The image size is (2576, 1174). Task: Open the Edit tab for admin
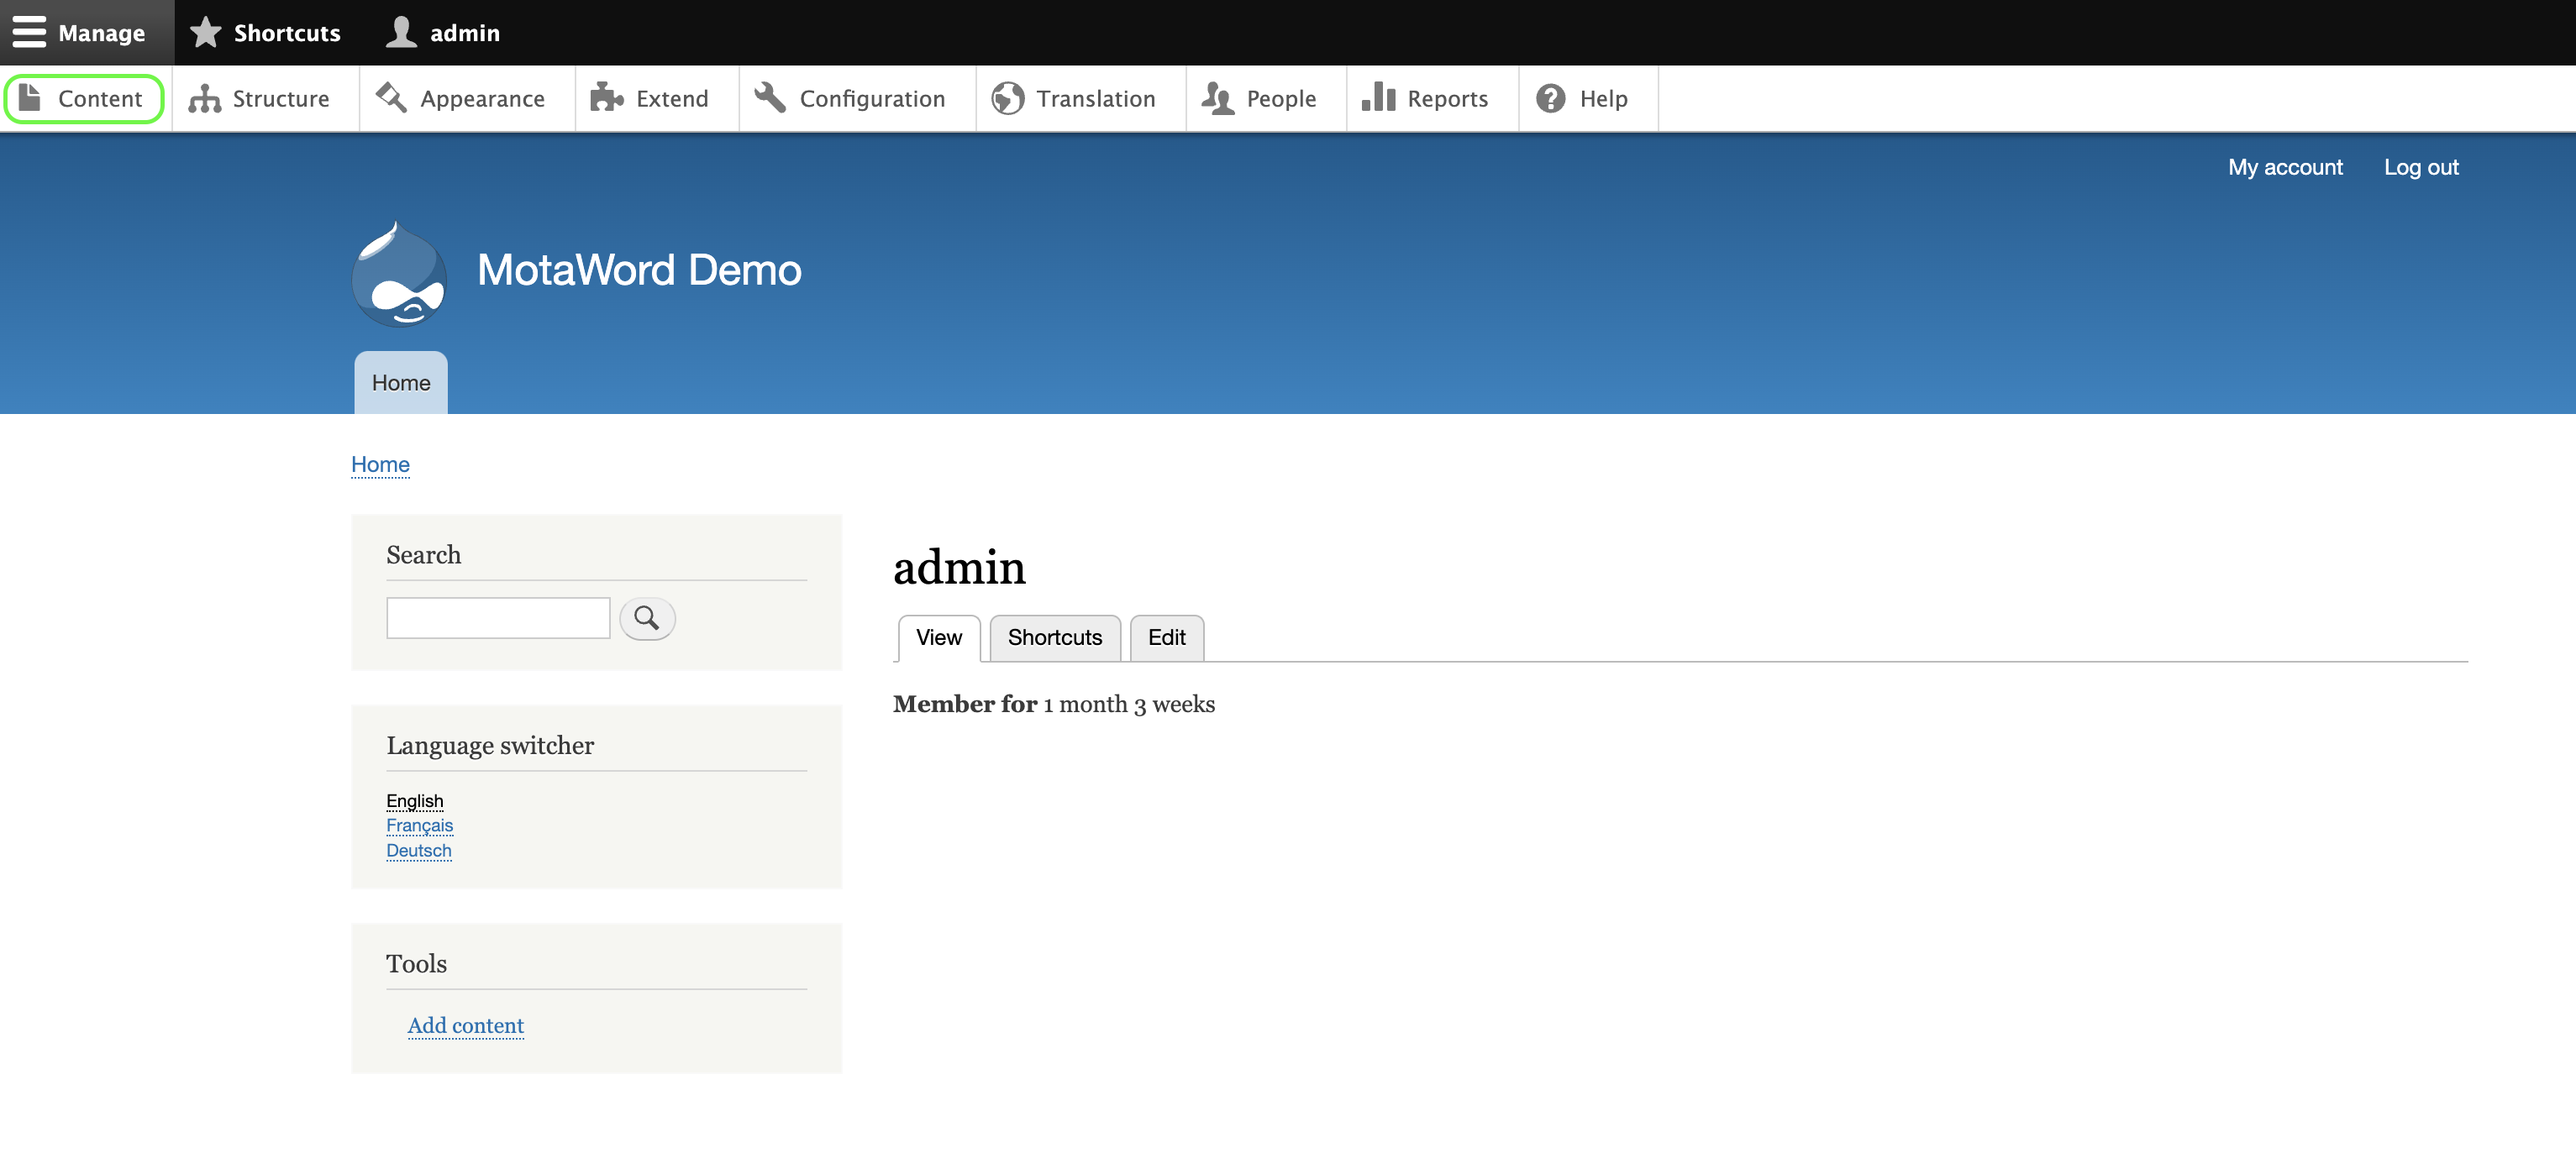pyautogui.click(x=1166, y=637)
